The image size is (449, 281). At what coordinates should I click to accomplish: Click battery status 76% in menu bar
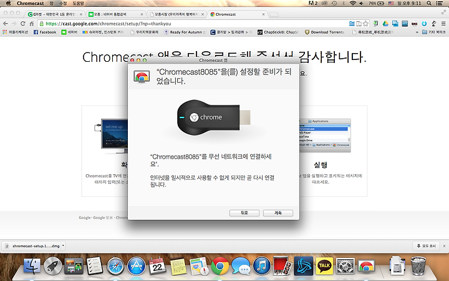[376, 3]
